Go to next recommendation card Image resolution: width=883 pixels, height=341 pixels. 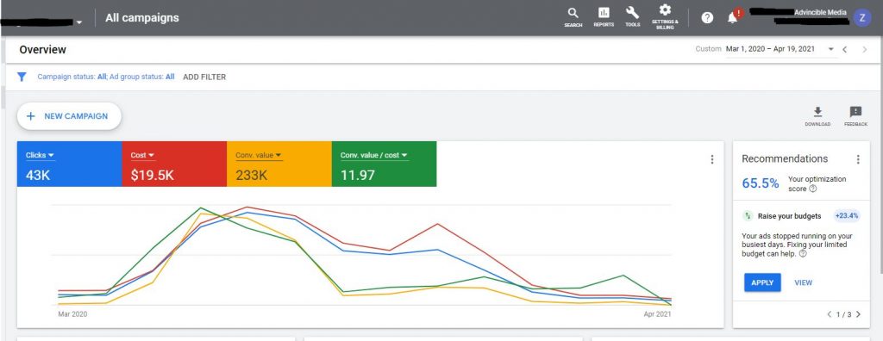(858, 314)
